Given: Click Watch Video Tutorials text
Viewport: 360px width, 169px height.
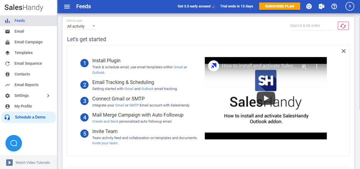Looking at the screenshot, I should (x=33, y=162).
